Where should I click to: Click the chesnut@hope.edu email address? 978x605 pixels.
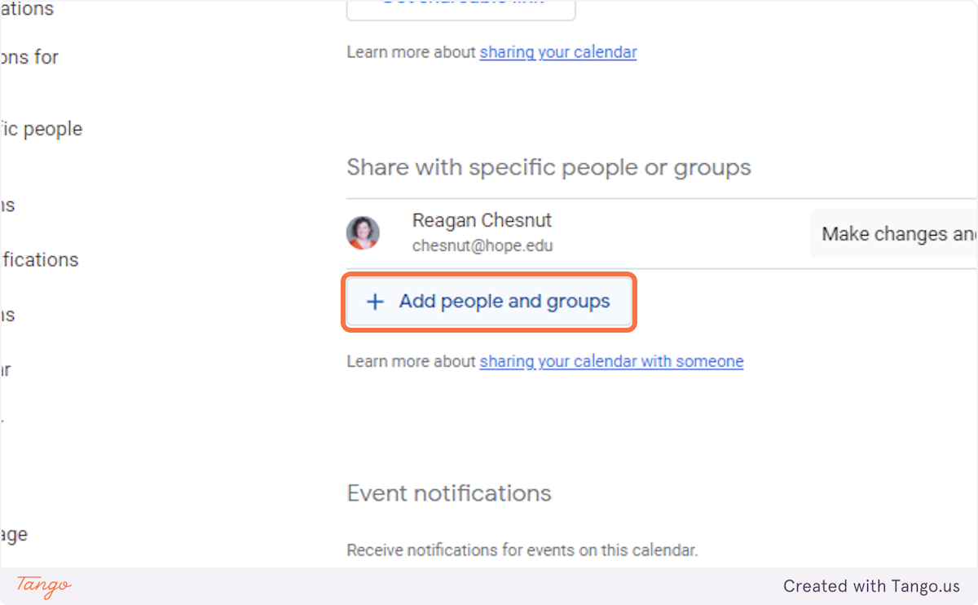(482, 245)
